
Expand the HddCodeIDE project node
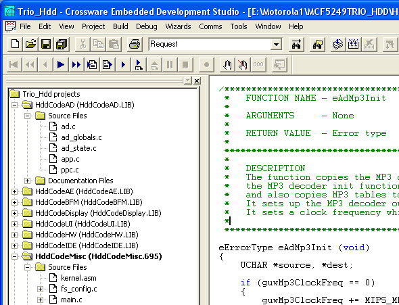click(14, 245)
